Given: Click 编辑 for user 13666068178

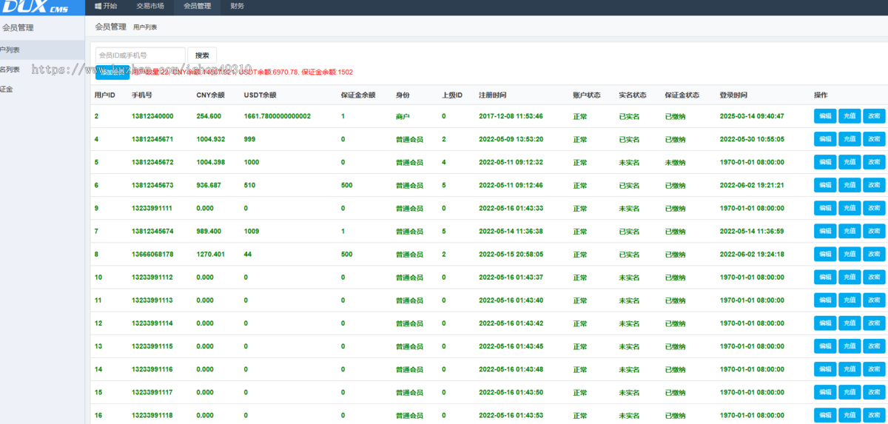Looking at the screenshot, I should [x=825, y=254].
